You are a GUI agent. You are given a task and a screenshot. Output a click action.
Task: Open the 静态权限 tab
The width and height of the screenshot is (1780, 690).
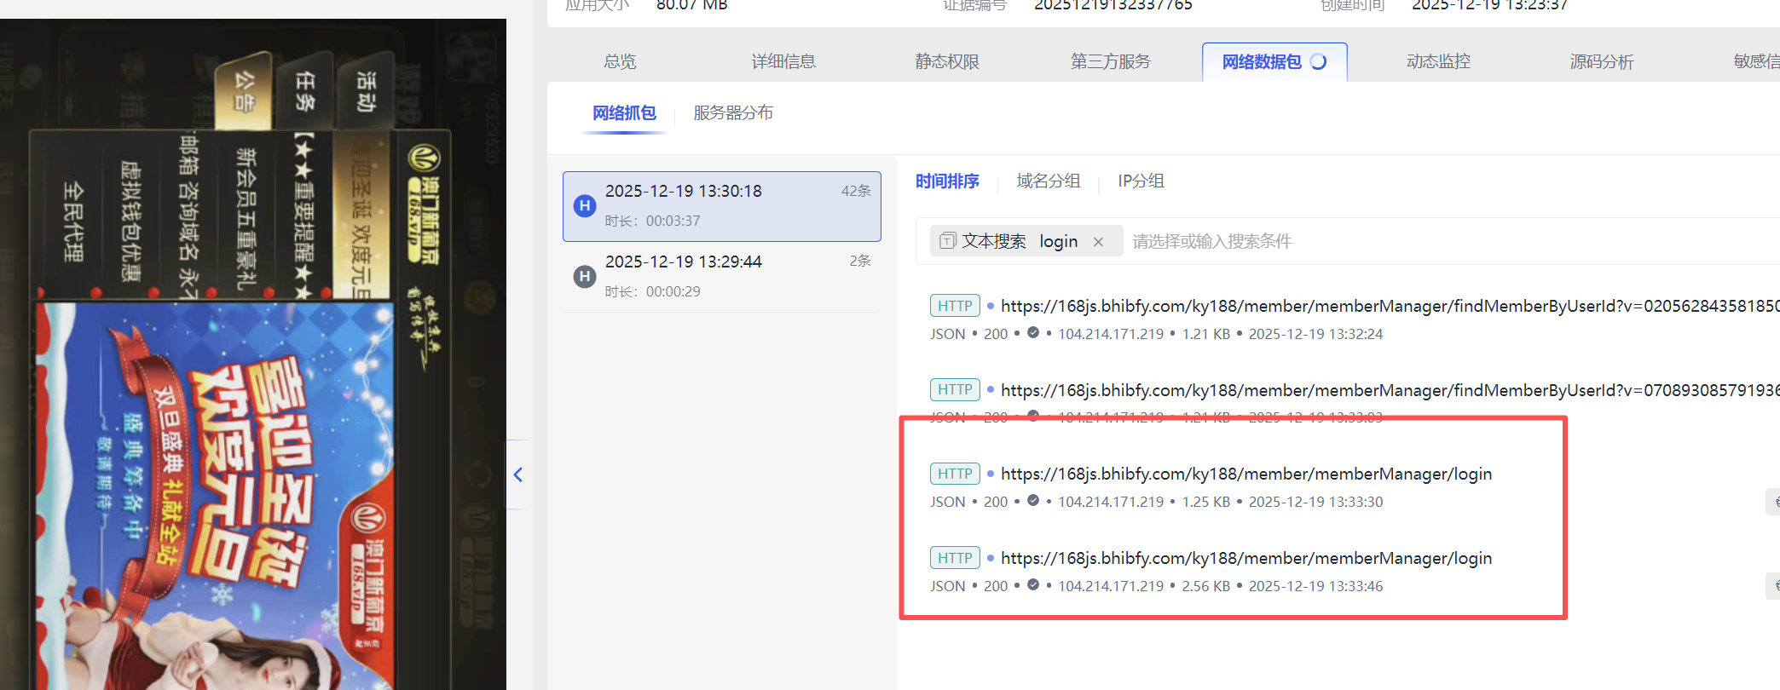pos(947,61)
